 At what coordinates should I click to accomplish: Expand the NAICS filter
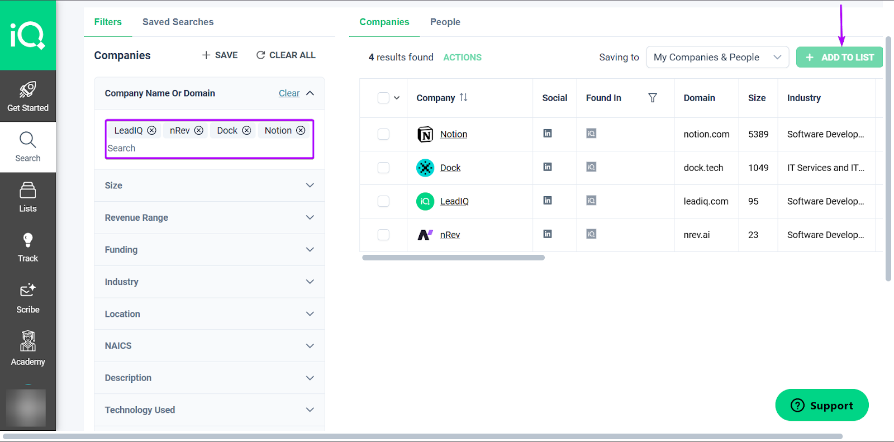pos(210,346)
